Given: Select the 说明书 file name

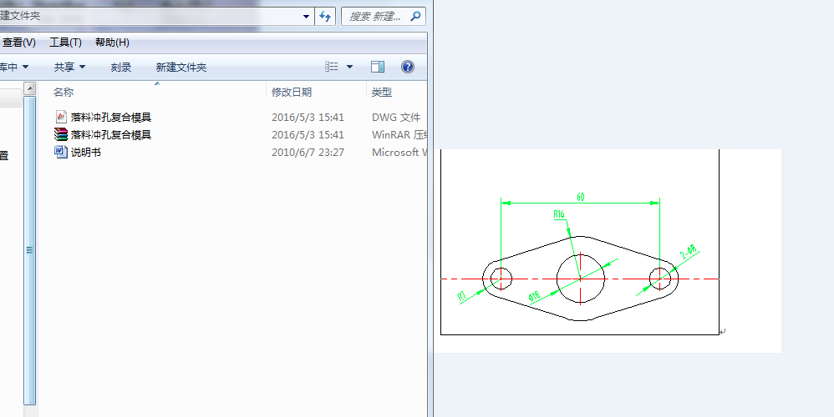Looking at the screenshot, I should click(85, 153).
